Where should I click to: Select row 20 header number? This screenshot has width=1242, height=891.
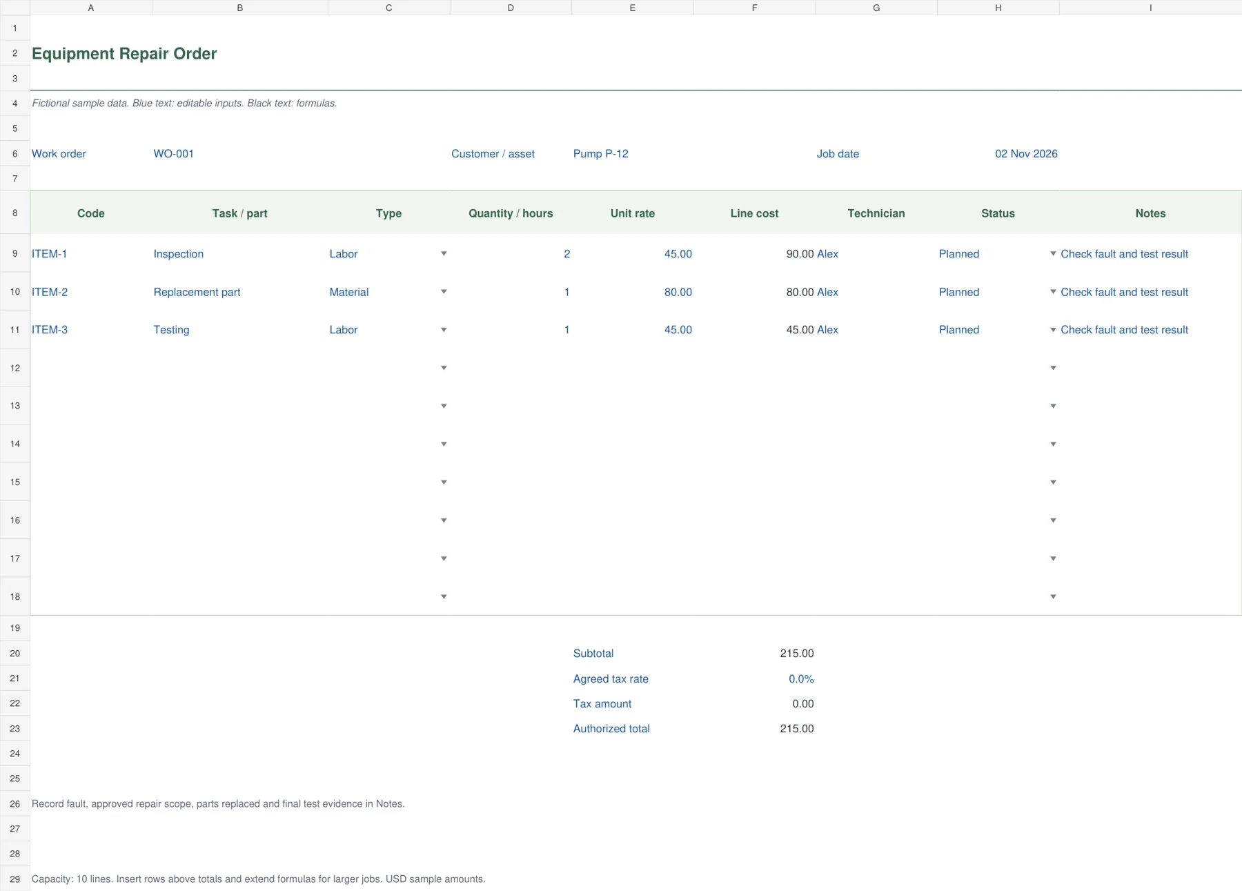pos(15,653)
